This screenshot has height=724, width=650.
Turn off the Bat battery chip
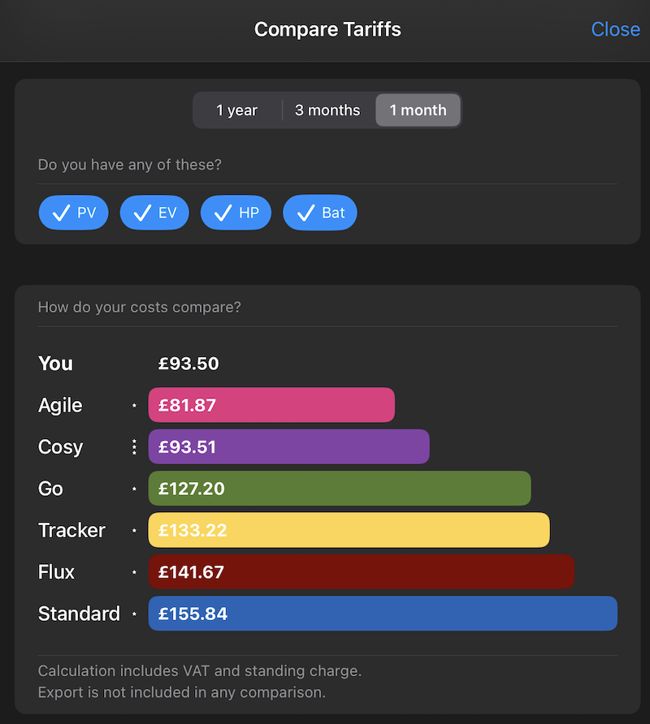click(319, 213)
